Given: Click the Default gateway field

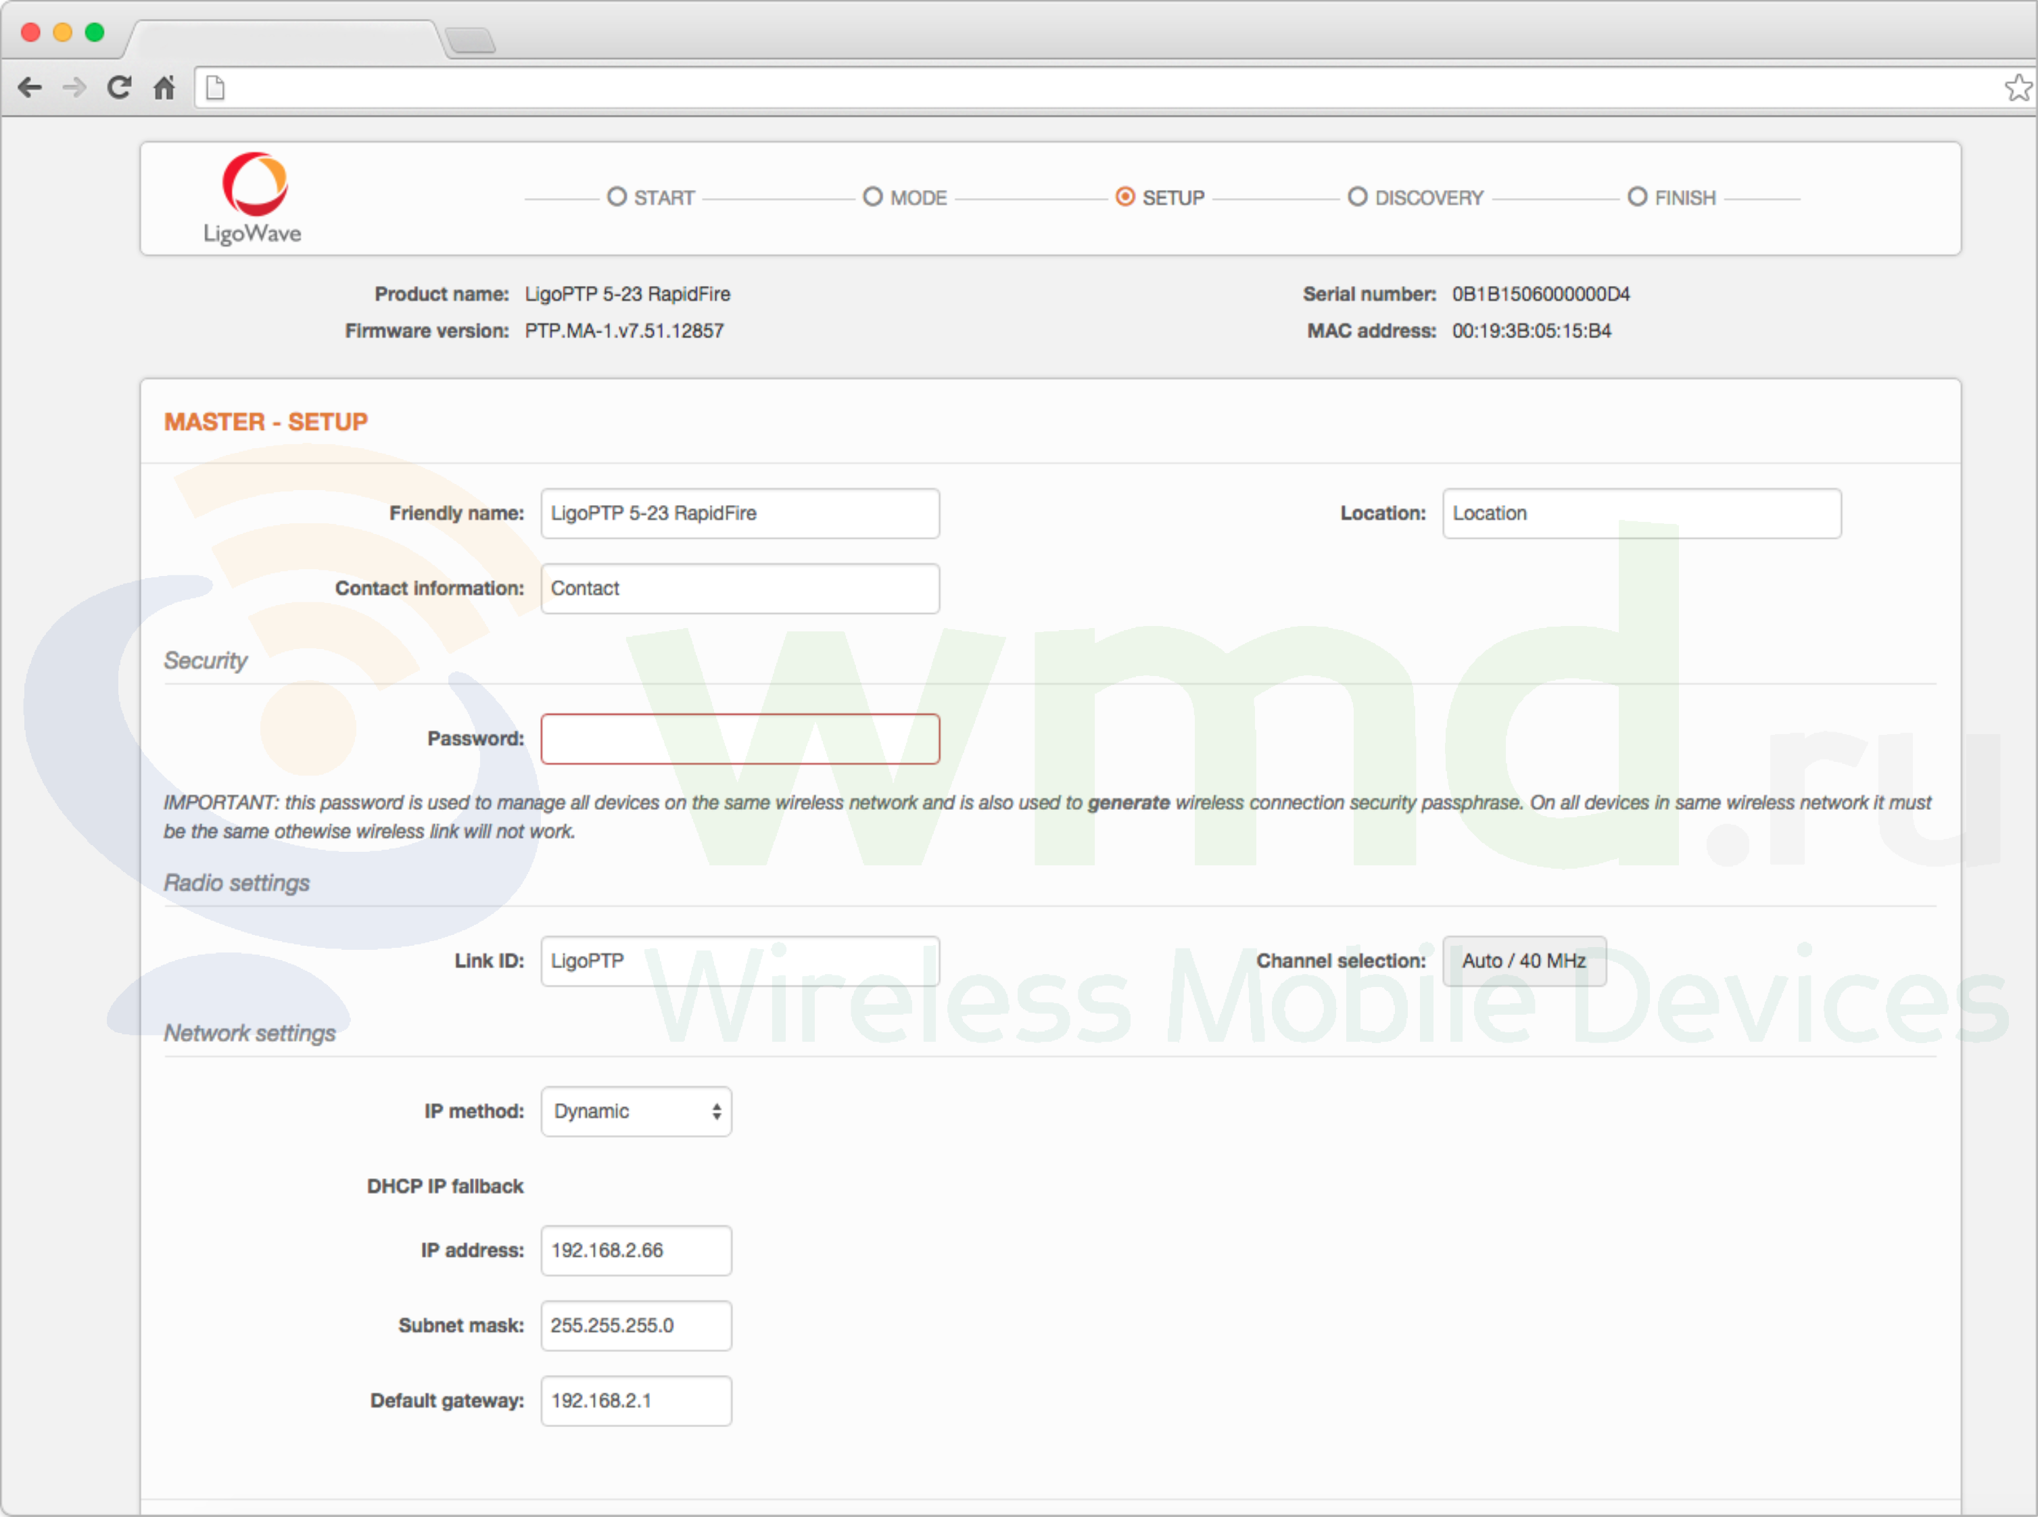Looking at the screenshot, I should coord(636,1401).
